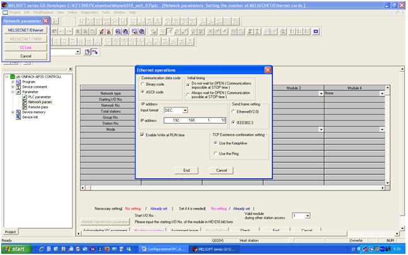Expand the Program tree node
The height and width of the screenshot is (255, 408).
pyautogui.click(x=13, y=81)
